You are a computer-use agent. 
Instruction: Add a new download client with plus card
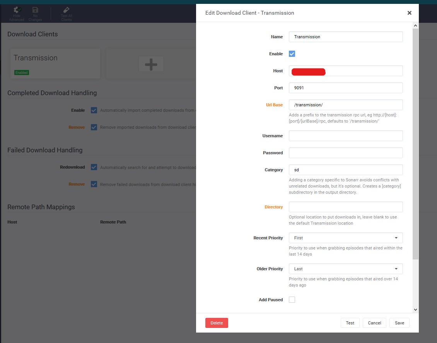[151, 64]
